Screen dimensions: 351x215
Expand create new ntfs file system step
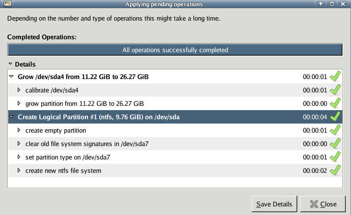[19, 170]
